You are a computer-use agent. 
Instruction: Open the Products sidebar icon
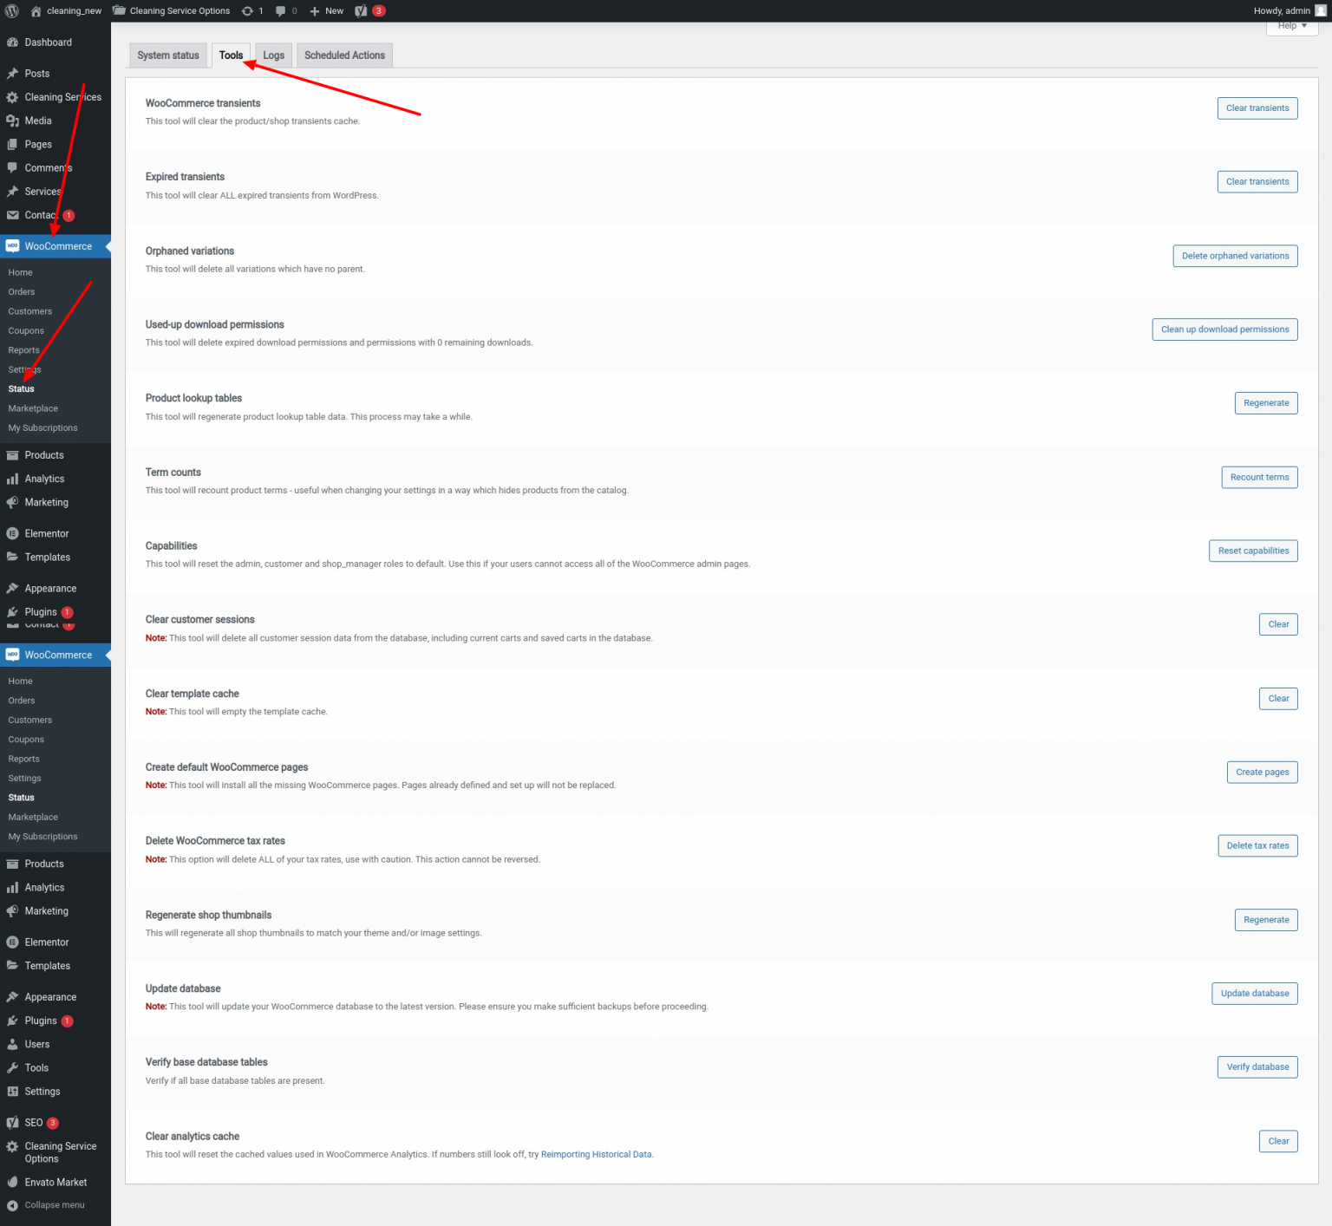pyautogui.click(x=12, y=454)
